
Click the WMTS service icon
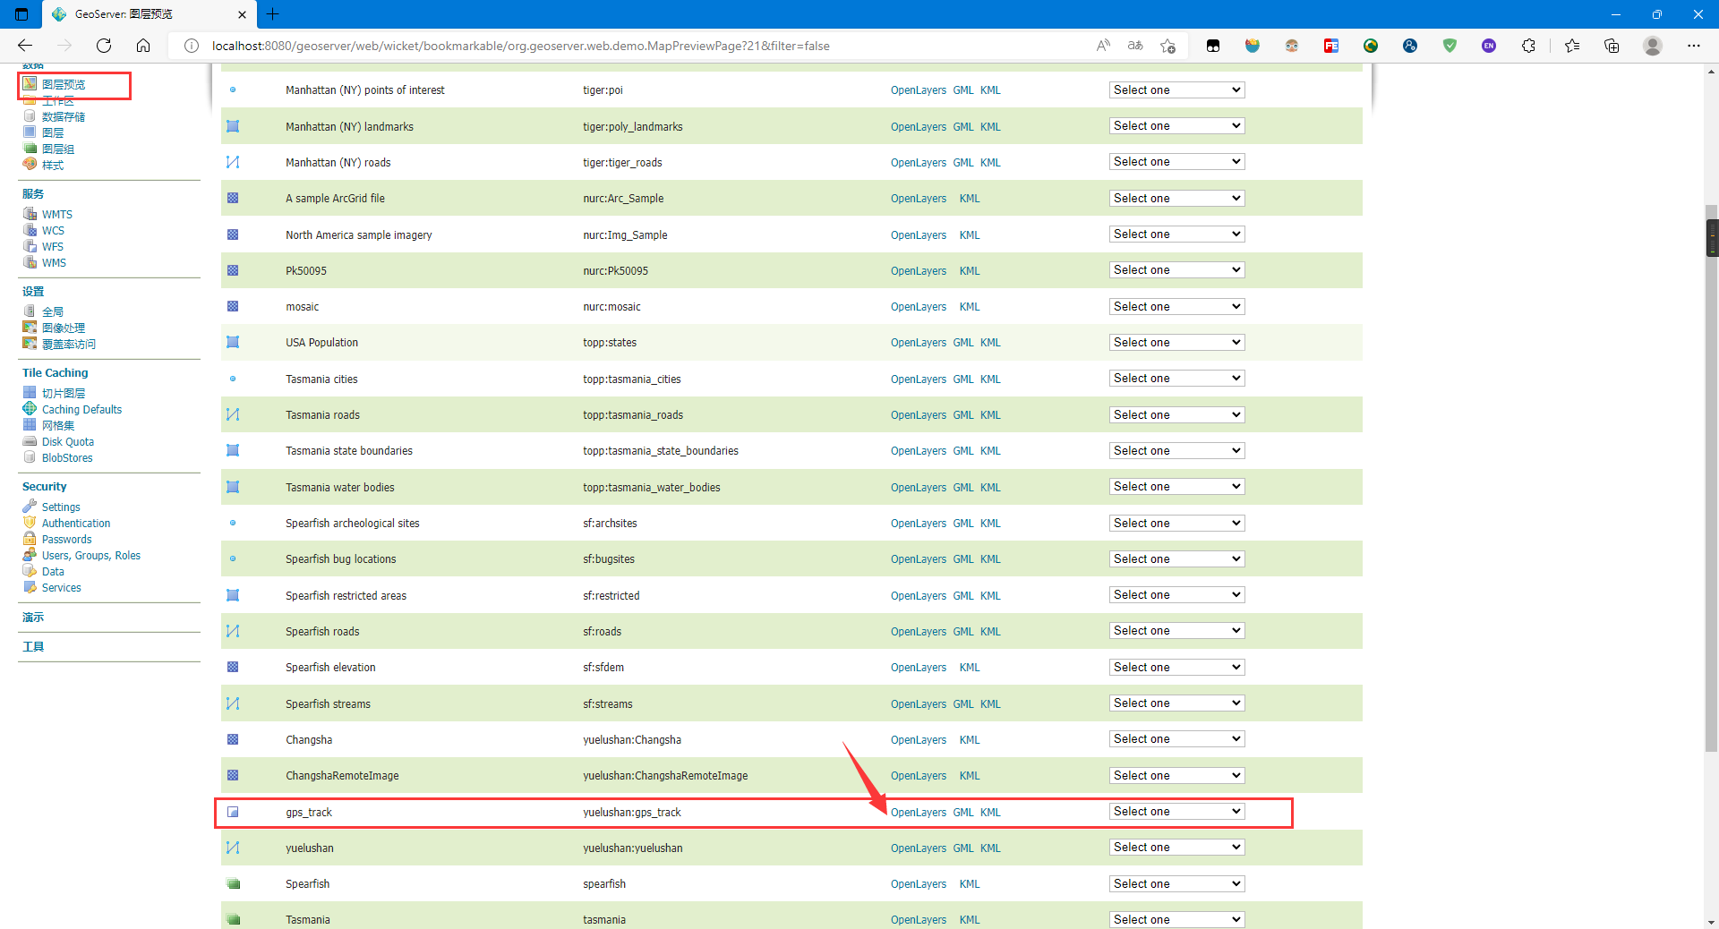click(x=30, y=214)
